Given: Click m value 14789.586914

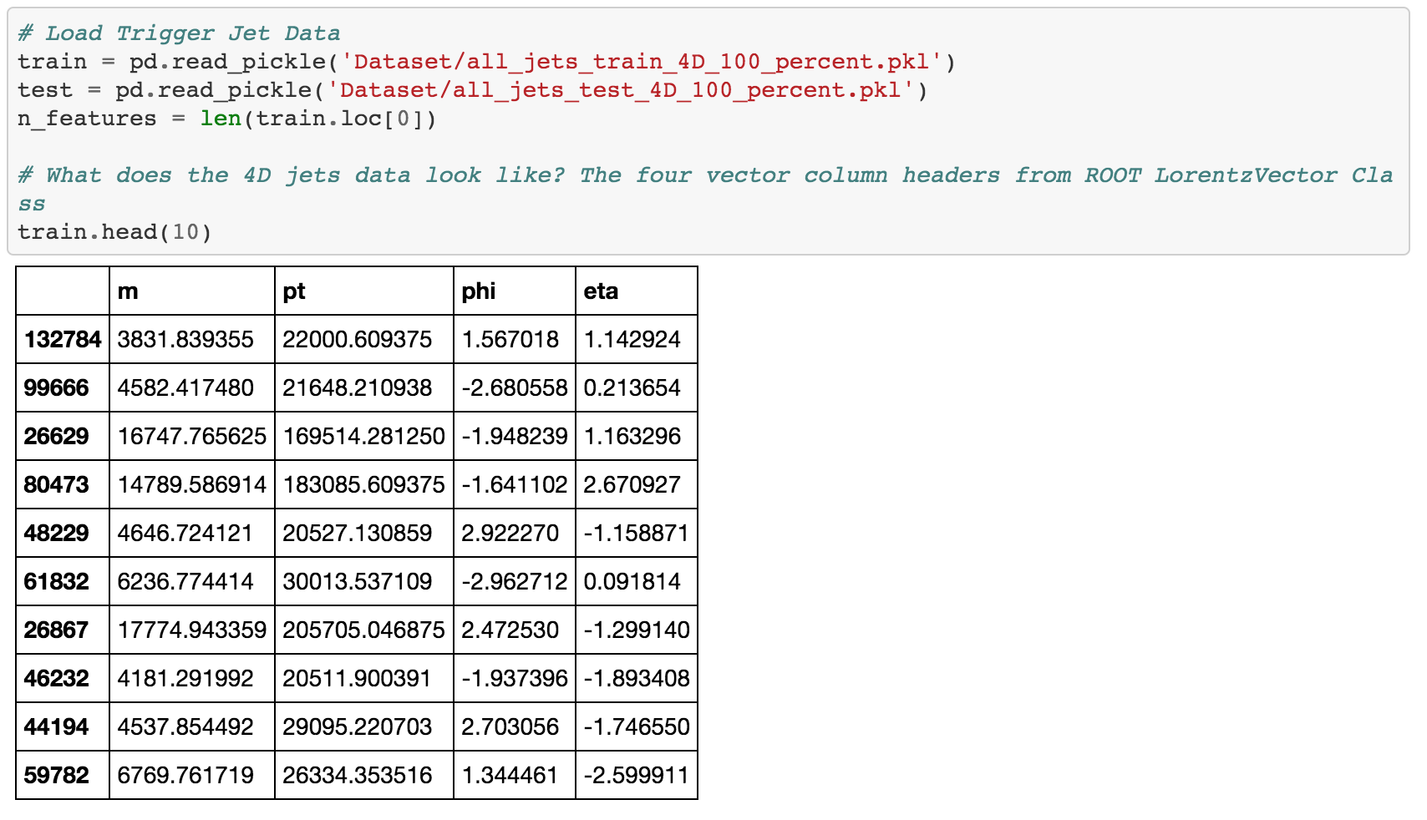Looking at the screenshot, I should click(x=192, y=484).
